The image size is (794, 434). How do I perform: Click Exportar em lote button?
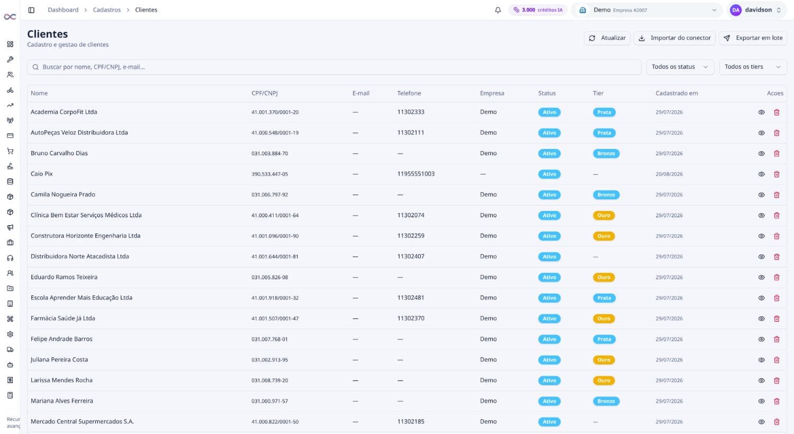(753, 38)
